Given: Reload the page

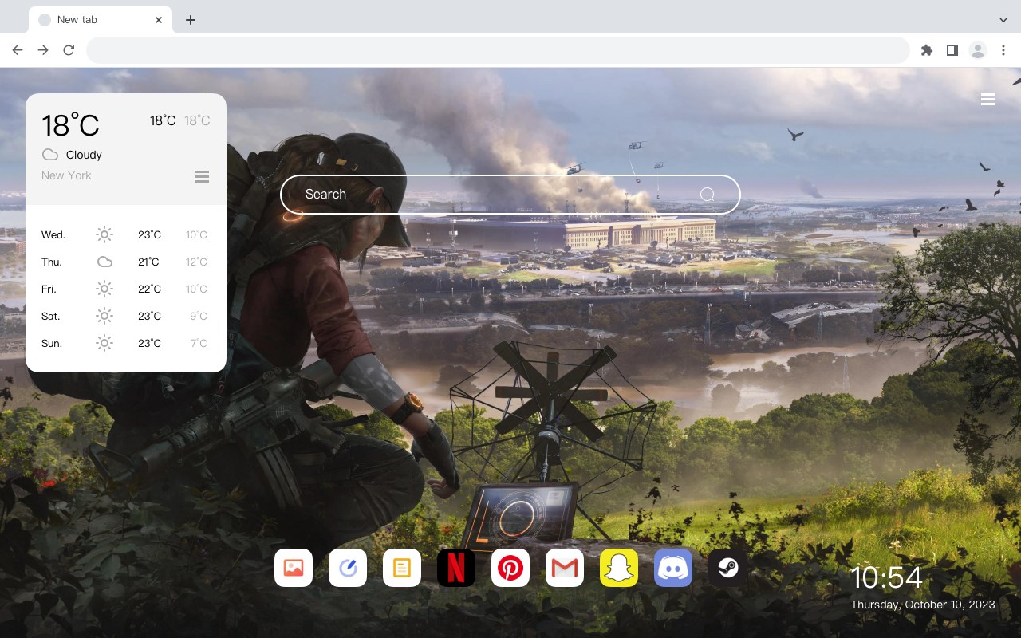Looking at the screenshot, I should coord(69,50).
